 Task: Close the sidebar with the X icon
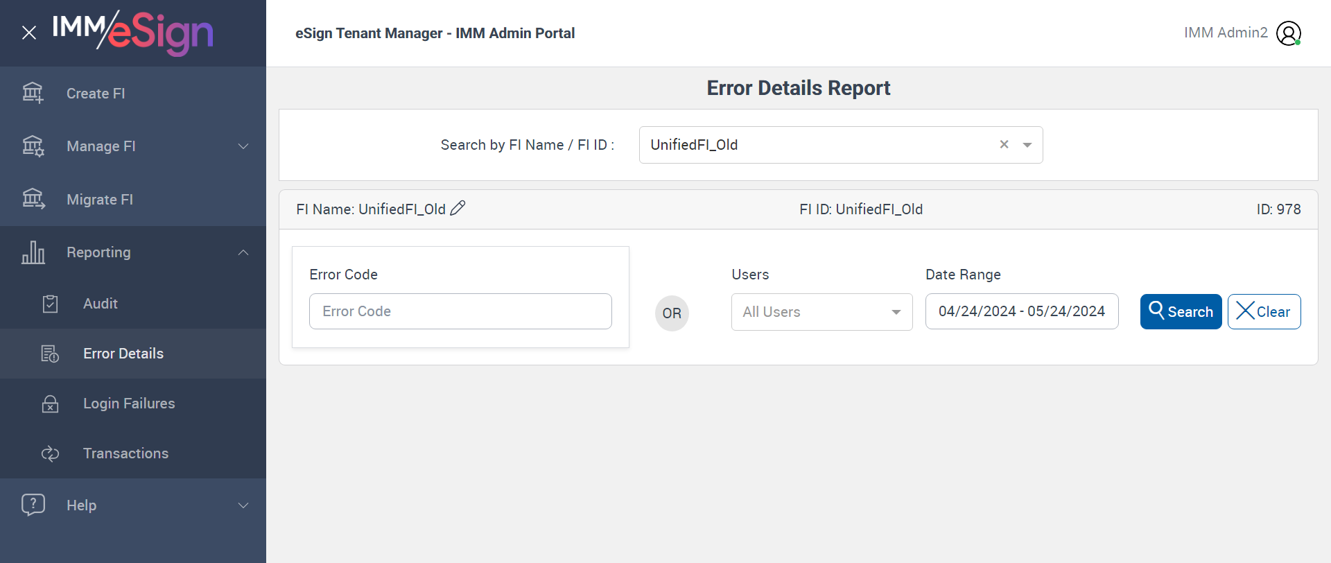[29, 33]
